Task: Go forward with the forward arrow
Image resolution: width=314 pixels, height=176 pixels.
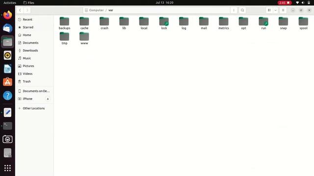Action: (27, 10)
